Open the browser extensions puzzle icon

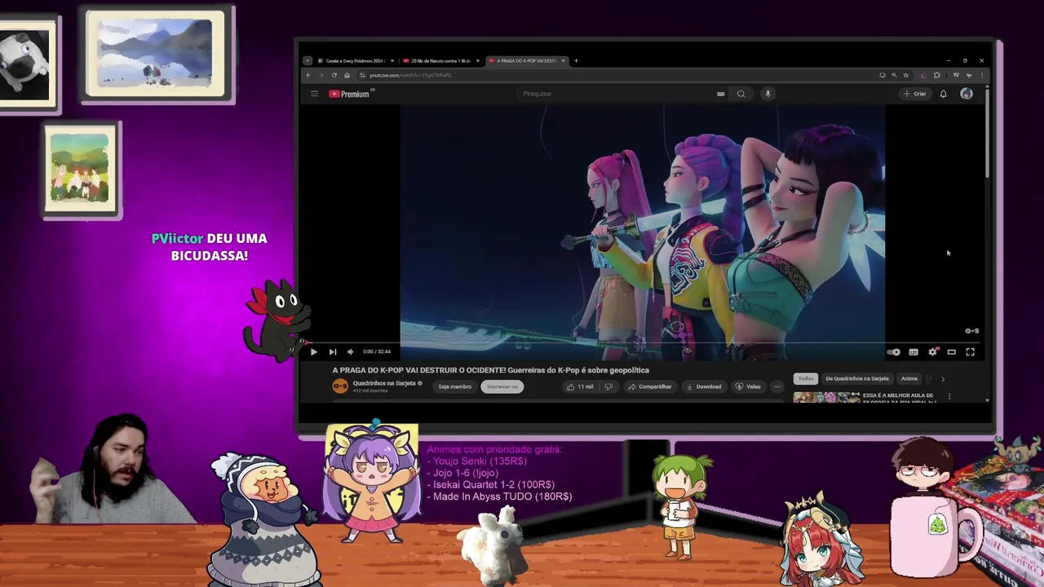pyautogui.click(x=936, y=75)
